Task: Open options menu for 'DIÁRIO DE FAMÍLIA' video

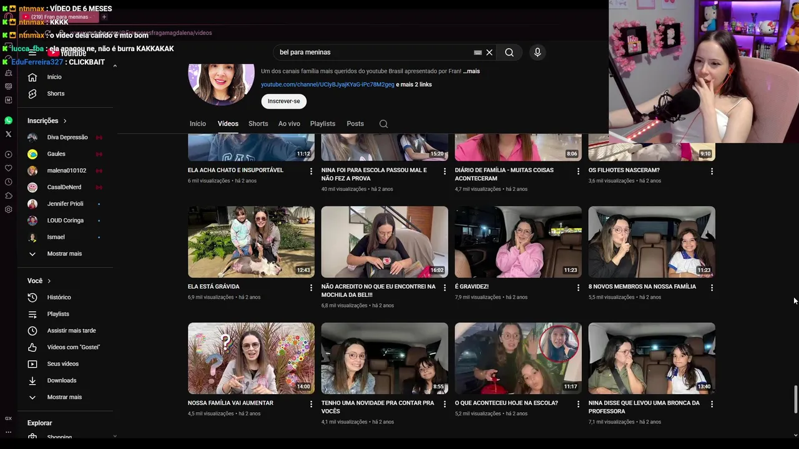Action: point(578,171)
